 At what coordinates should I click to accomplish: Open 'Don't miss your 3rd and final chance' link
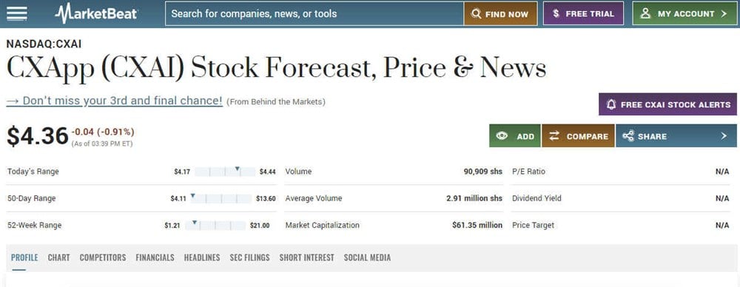point(114,101)
